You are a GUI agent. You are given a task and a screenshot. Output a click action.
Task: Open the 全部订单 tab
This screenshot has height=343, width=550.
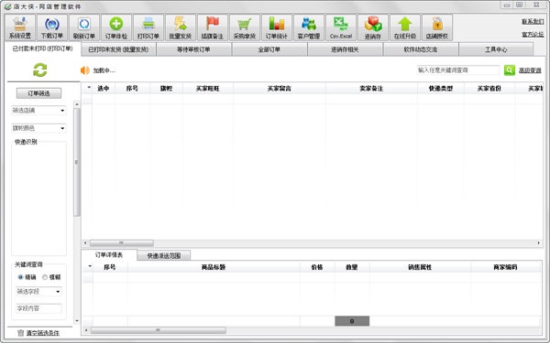pos(269,49)
